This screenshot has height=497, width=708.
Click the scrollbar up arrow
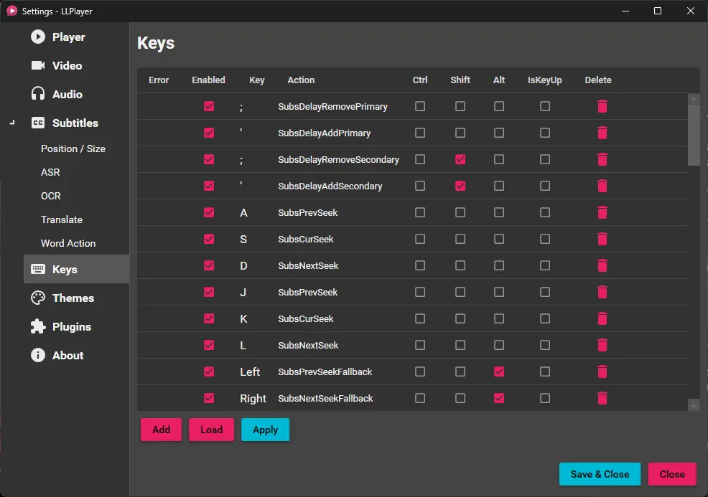click(x=694, y=99)
